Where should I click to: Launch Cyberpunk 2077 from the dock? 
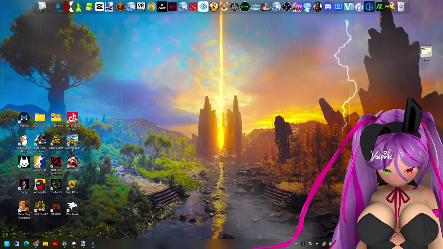(317, 7)
